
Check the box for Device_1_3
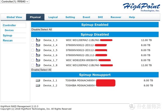coord(33,40)
